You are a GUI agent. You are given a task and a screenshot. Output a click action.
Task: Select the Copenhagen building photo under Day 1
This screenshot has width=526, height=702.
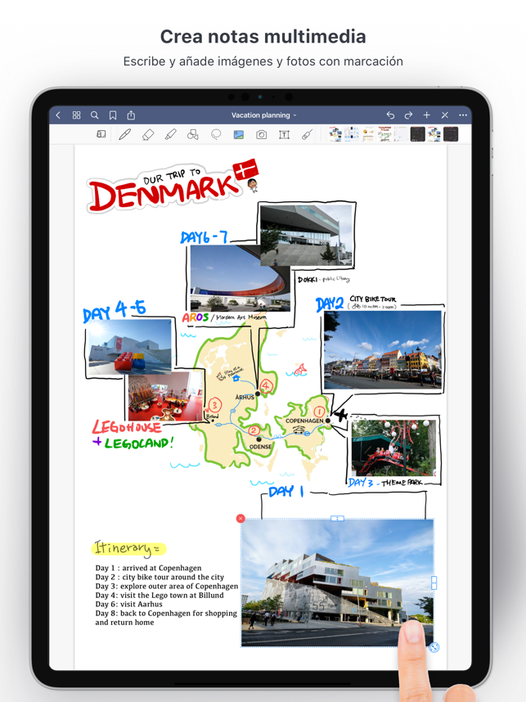[338, 583]
